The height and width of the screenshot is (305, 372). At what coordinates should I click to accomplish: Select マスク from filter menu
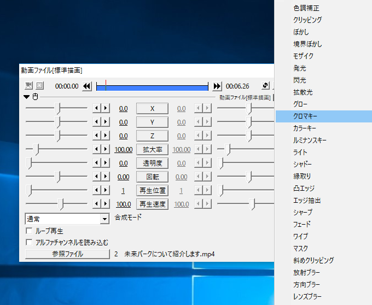323,248
